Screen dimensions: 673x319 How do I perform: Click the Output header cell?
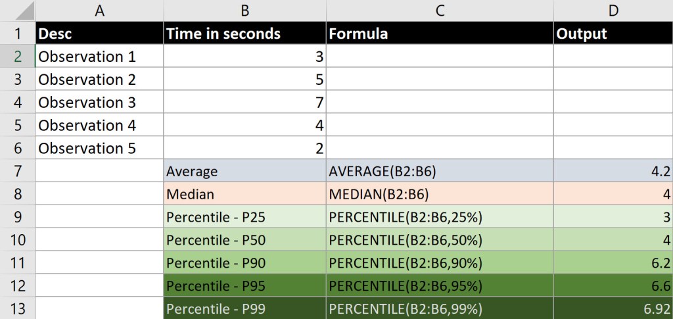tap(613, 34)
